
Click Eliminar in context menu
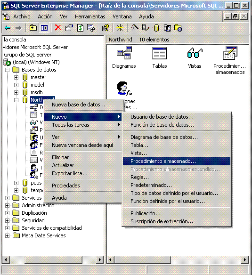click(83, 157)
